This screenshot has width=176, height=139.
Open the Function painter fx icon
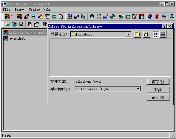click(x=61, y=17)
